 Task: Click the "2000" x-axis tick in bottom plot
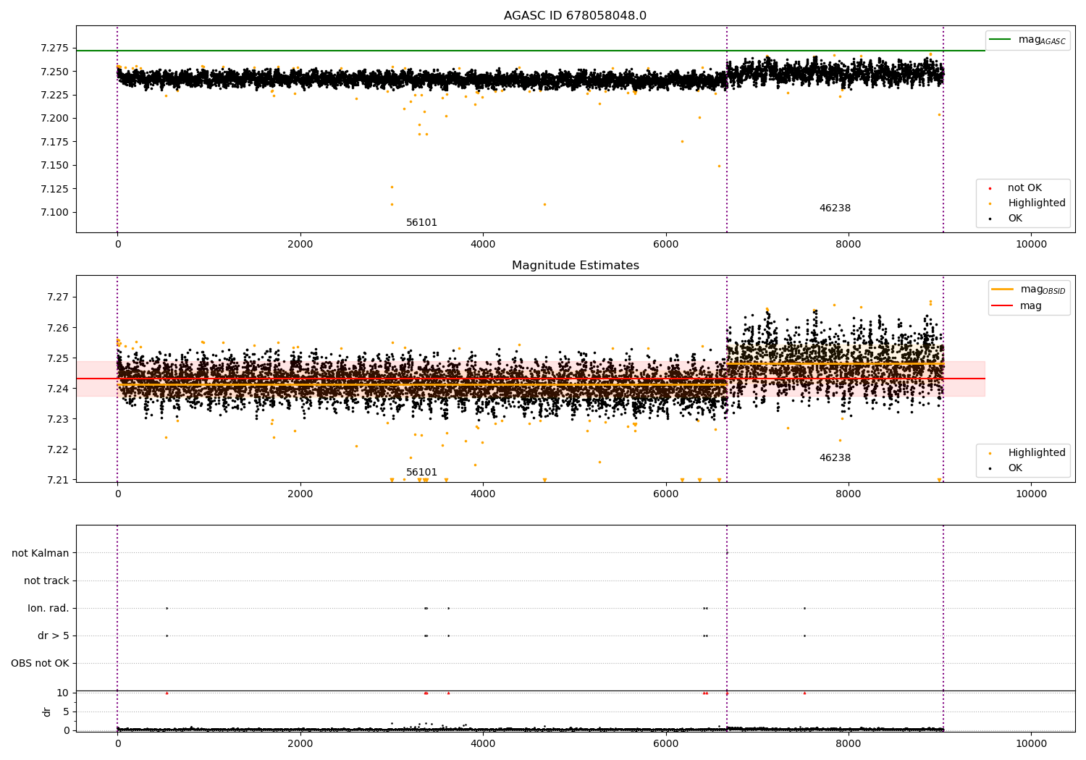tap(300, 743)
